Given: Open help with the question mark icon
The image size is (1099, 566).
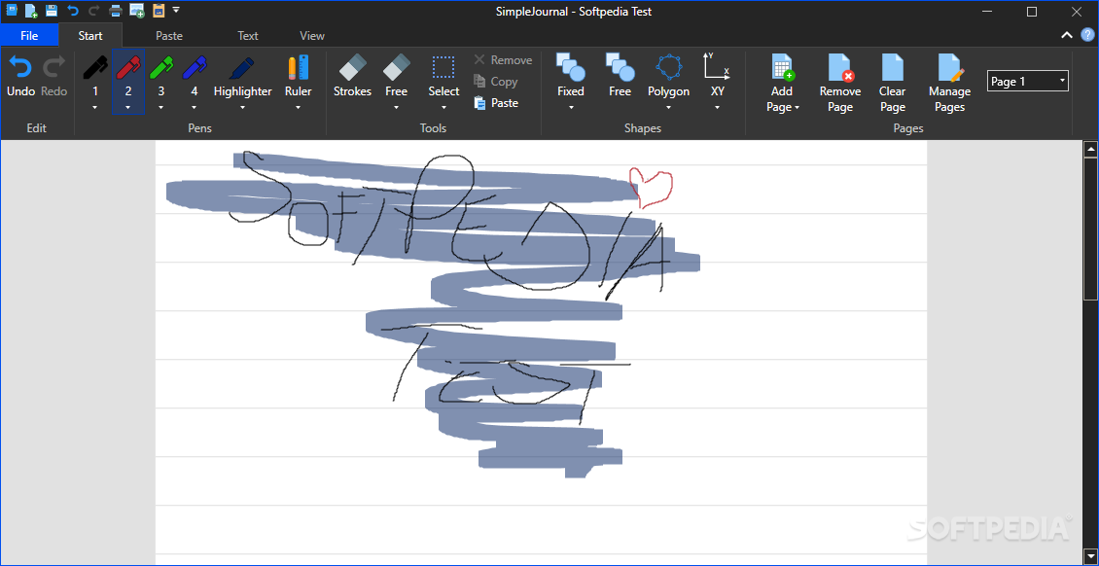Looking at the screenshot, I should click(x=1087, y=35).
